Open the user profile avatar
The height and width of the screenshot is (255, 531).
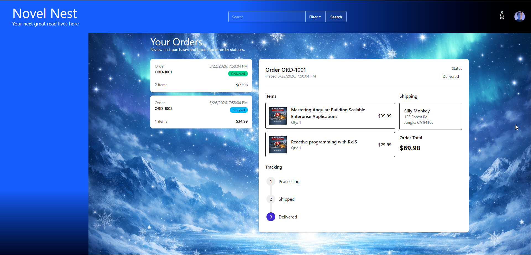coord(519,17)
